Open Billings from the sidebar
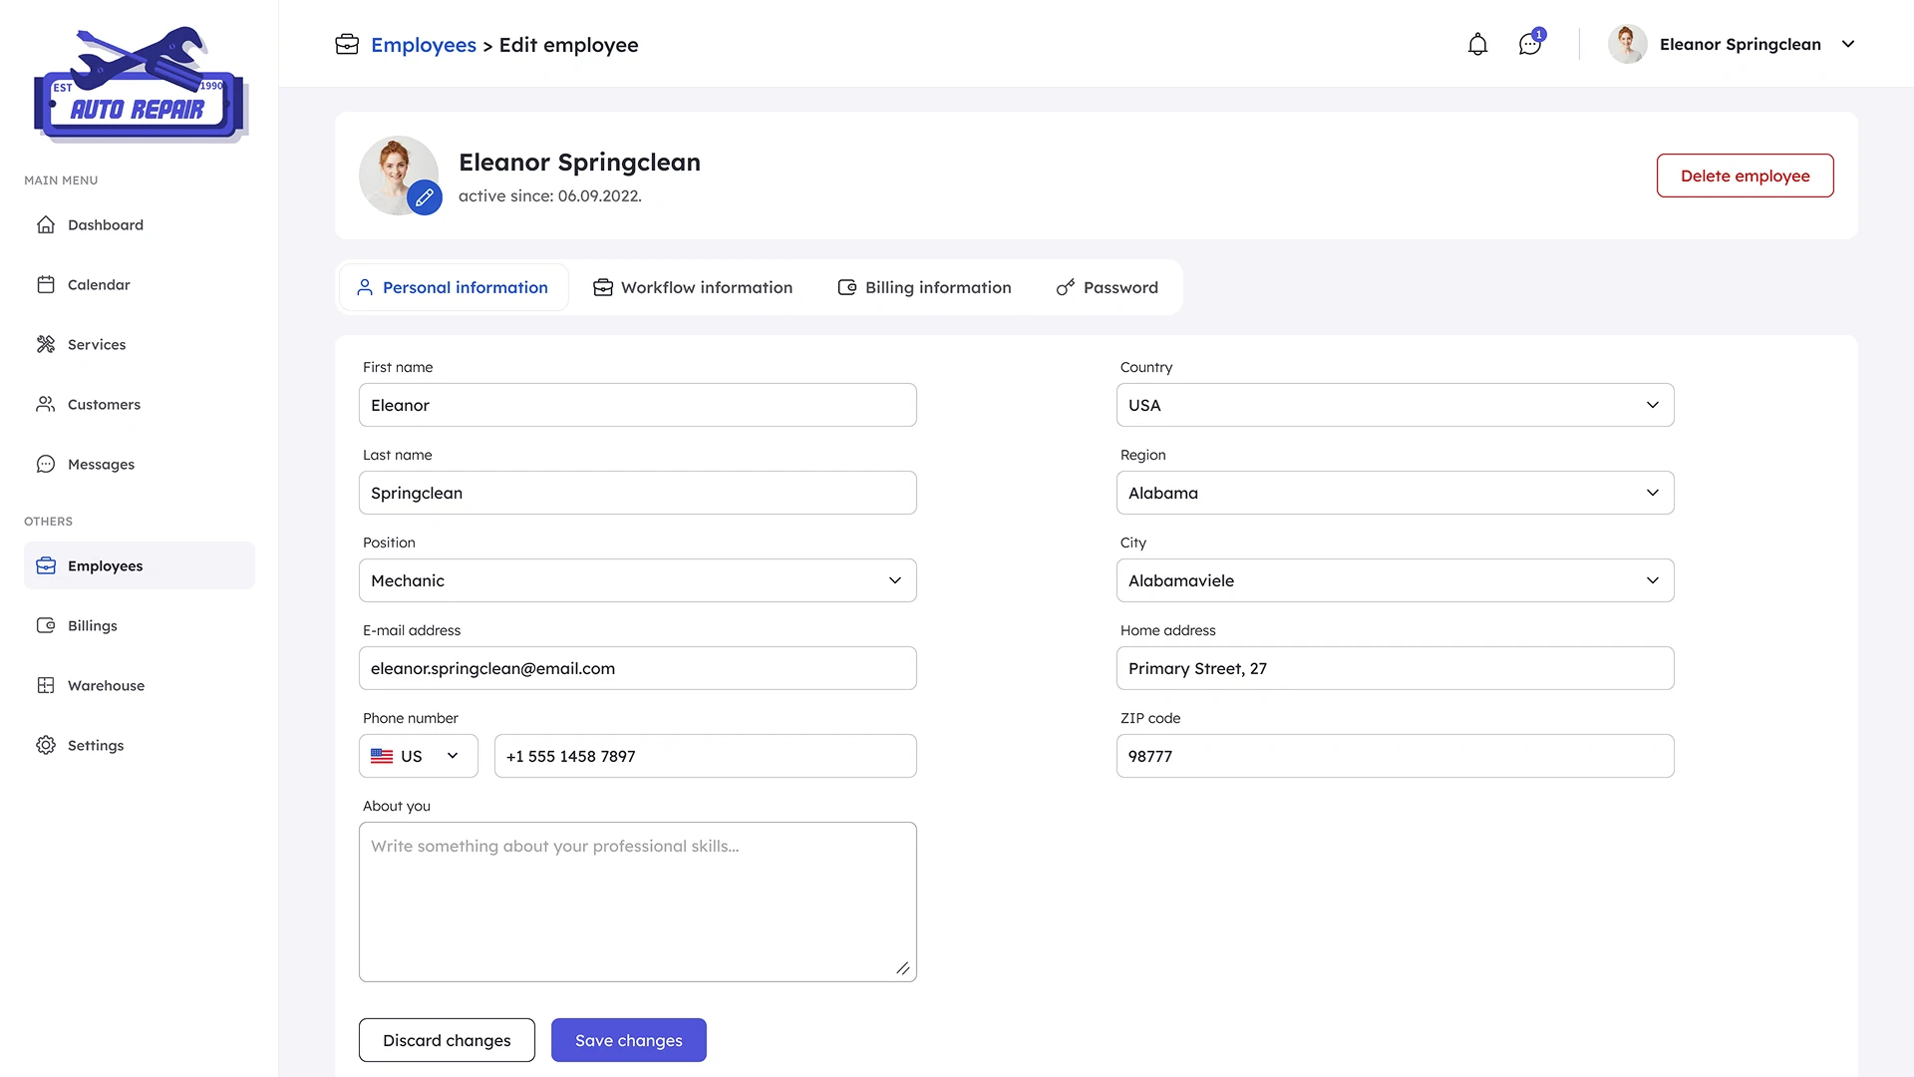 (x=91, y=625)
